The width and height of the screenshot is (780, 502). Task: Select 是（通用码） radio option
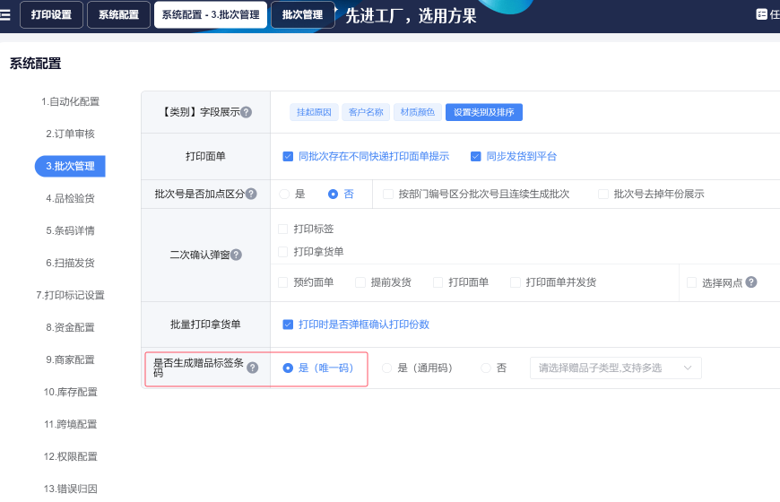coord(387,368)
